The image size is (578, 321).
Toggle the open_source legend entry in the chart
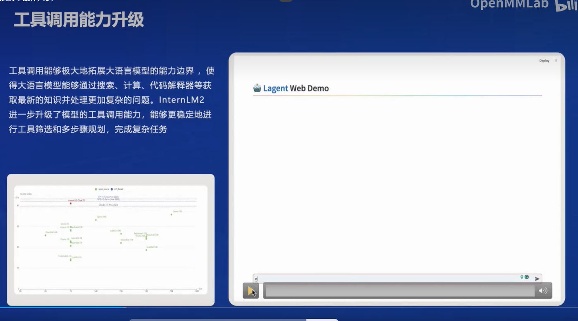102,189
